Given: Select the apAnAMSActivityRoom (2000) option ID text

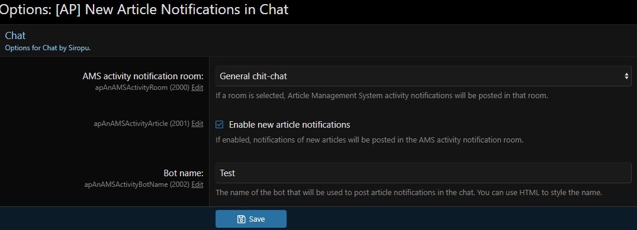Looking at the screenshot, I should [141, 88].
